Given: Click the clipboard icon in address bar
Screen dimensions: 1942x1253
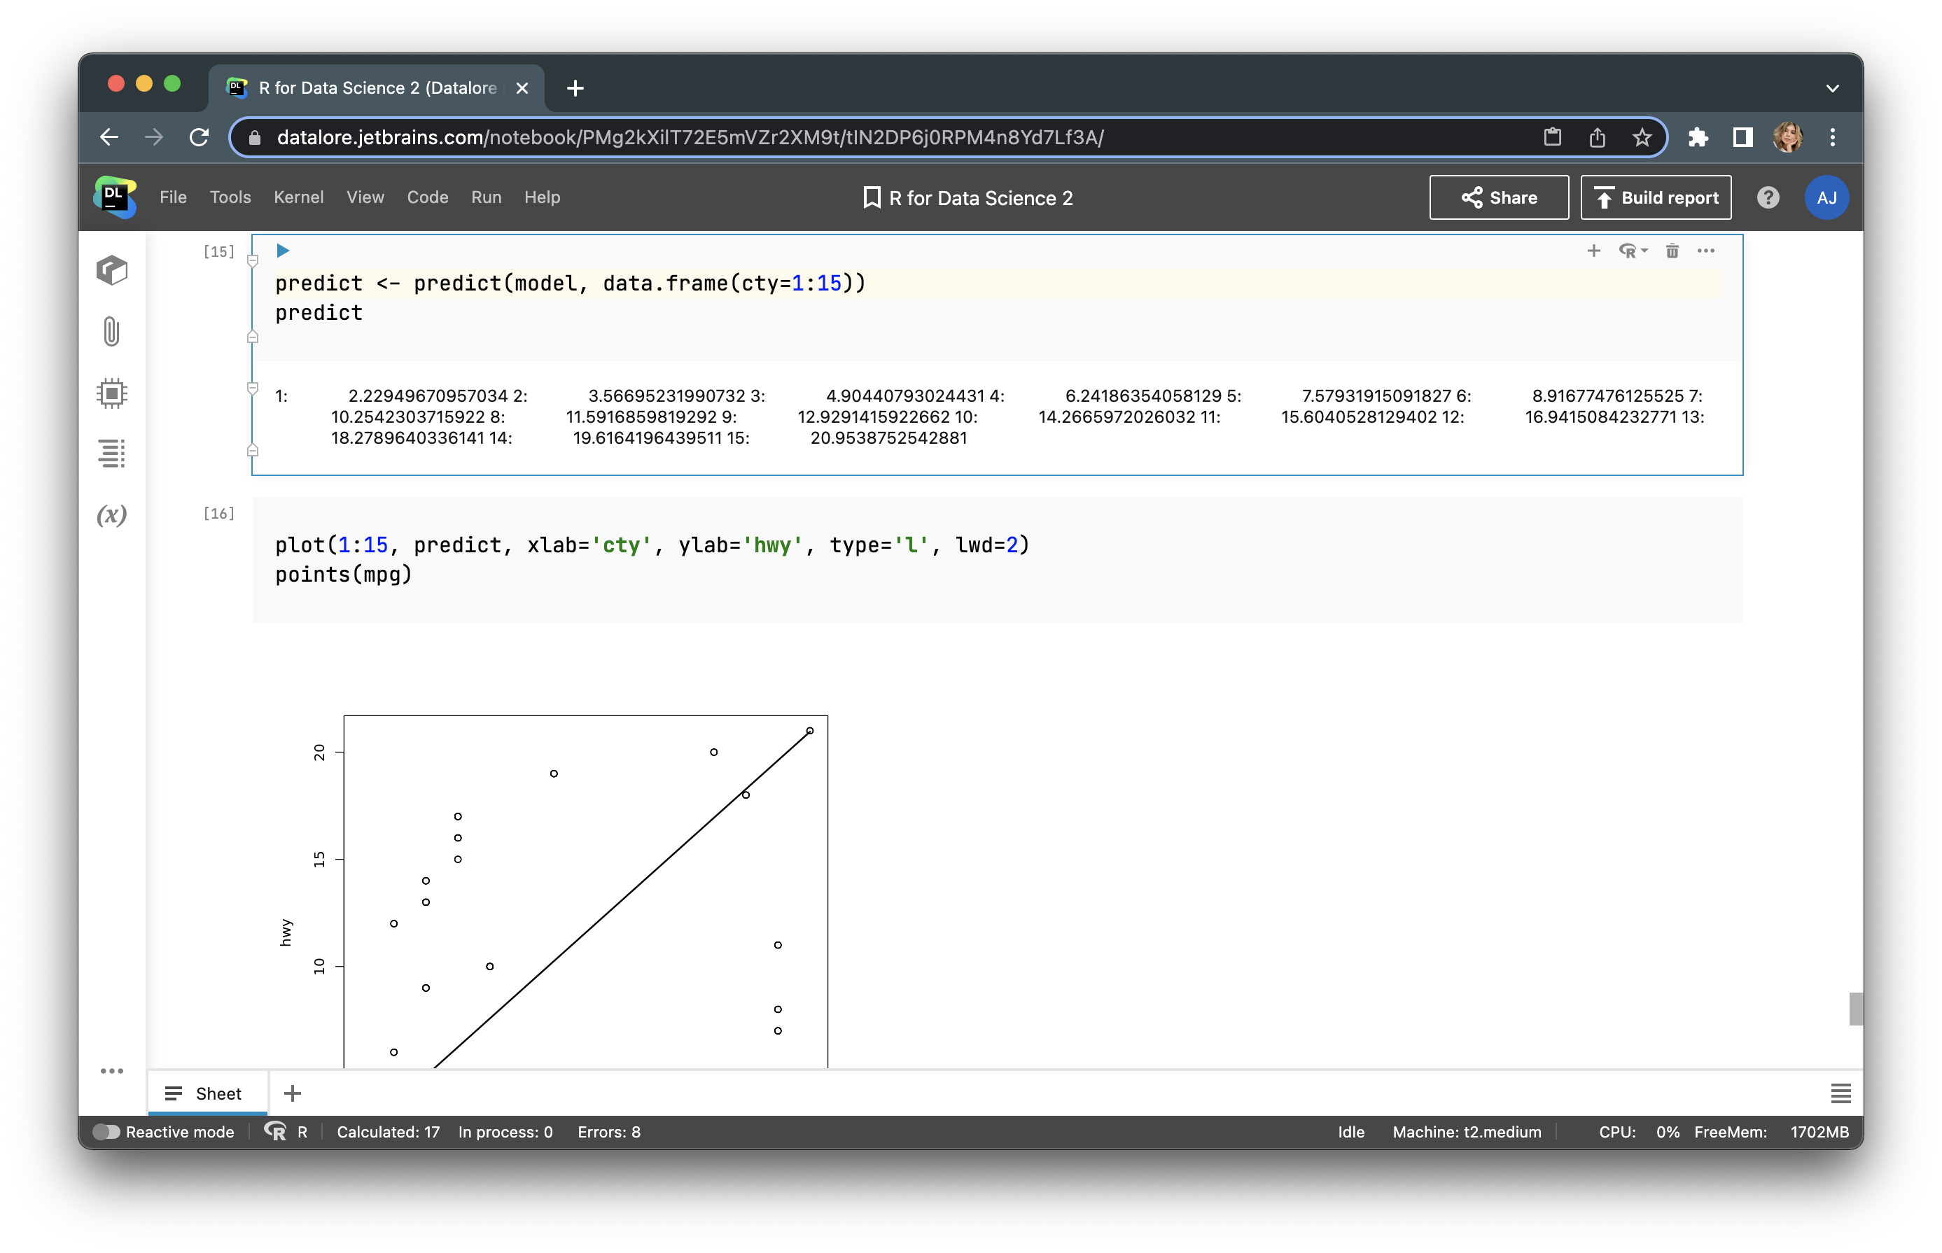Looking at the screenshot, I should click(1552, 136).
